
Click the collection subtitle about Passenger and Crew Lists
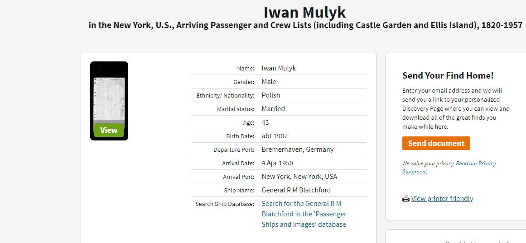305,25
